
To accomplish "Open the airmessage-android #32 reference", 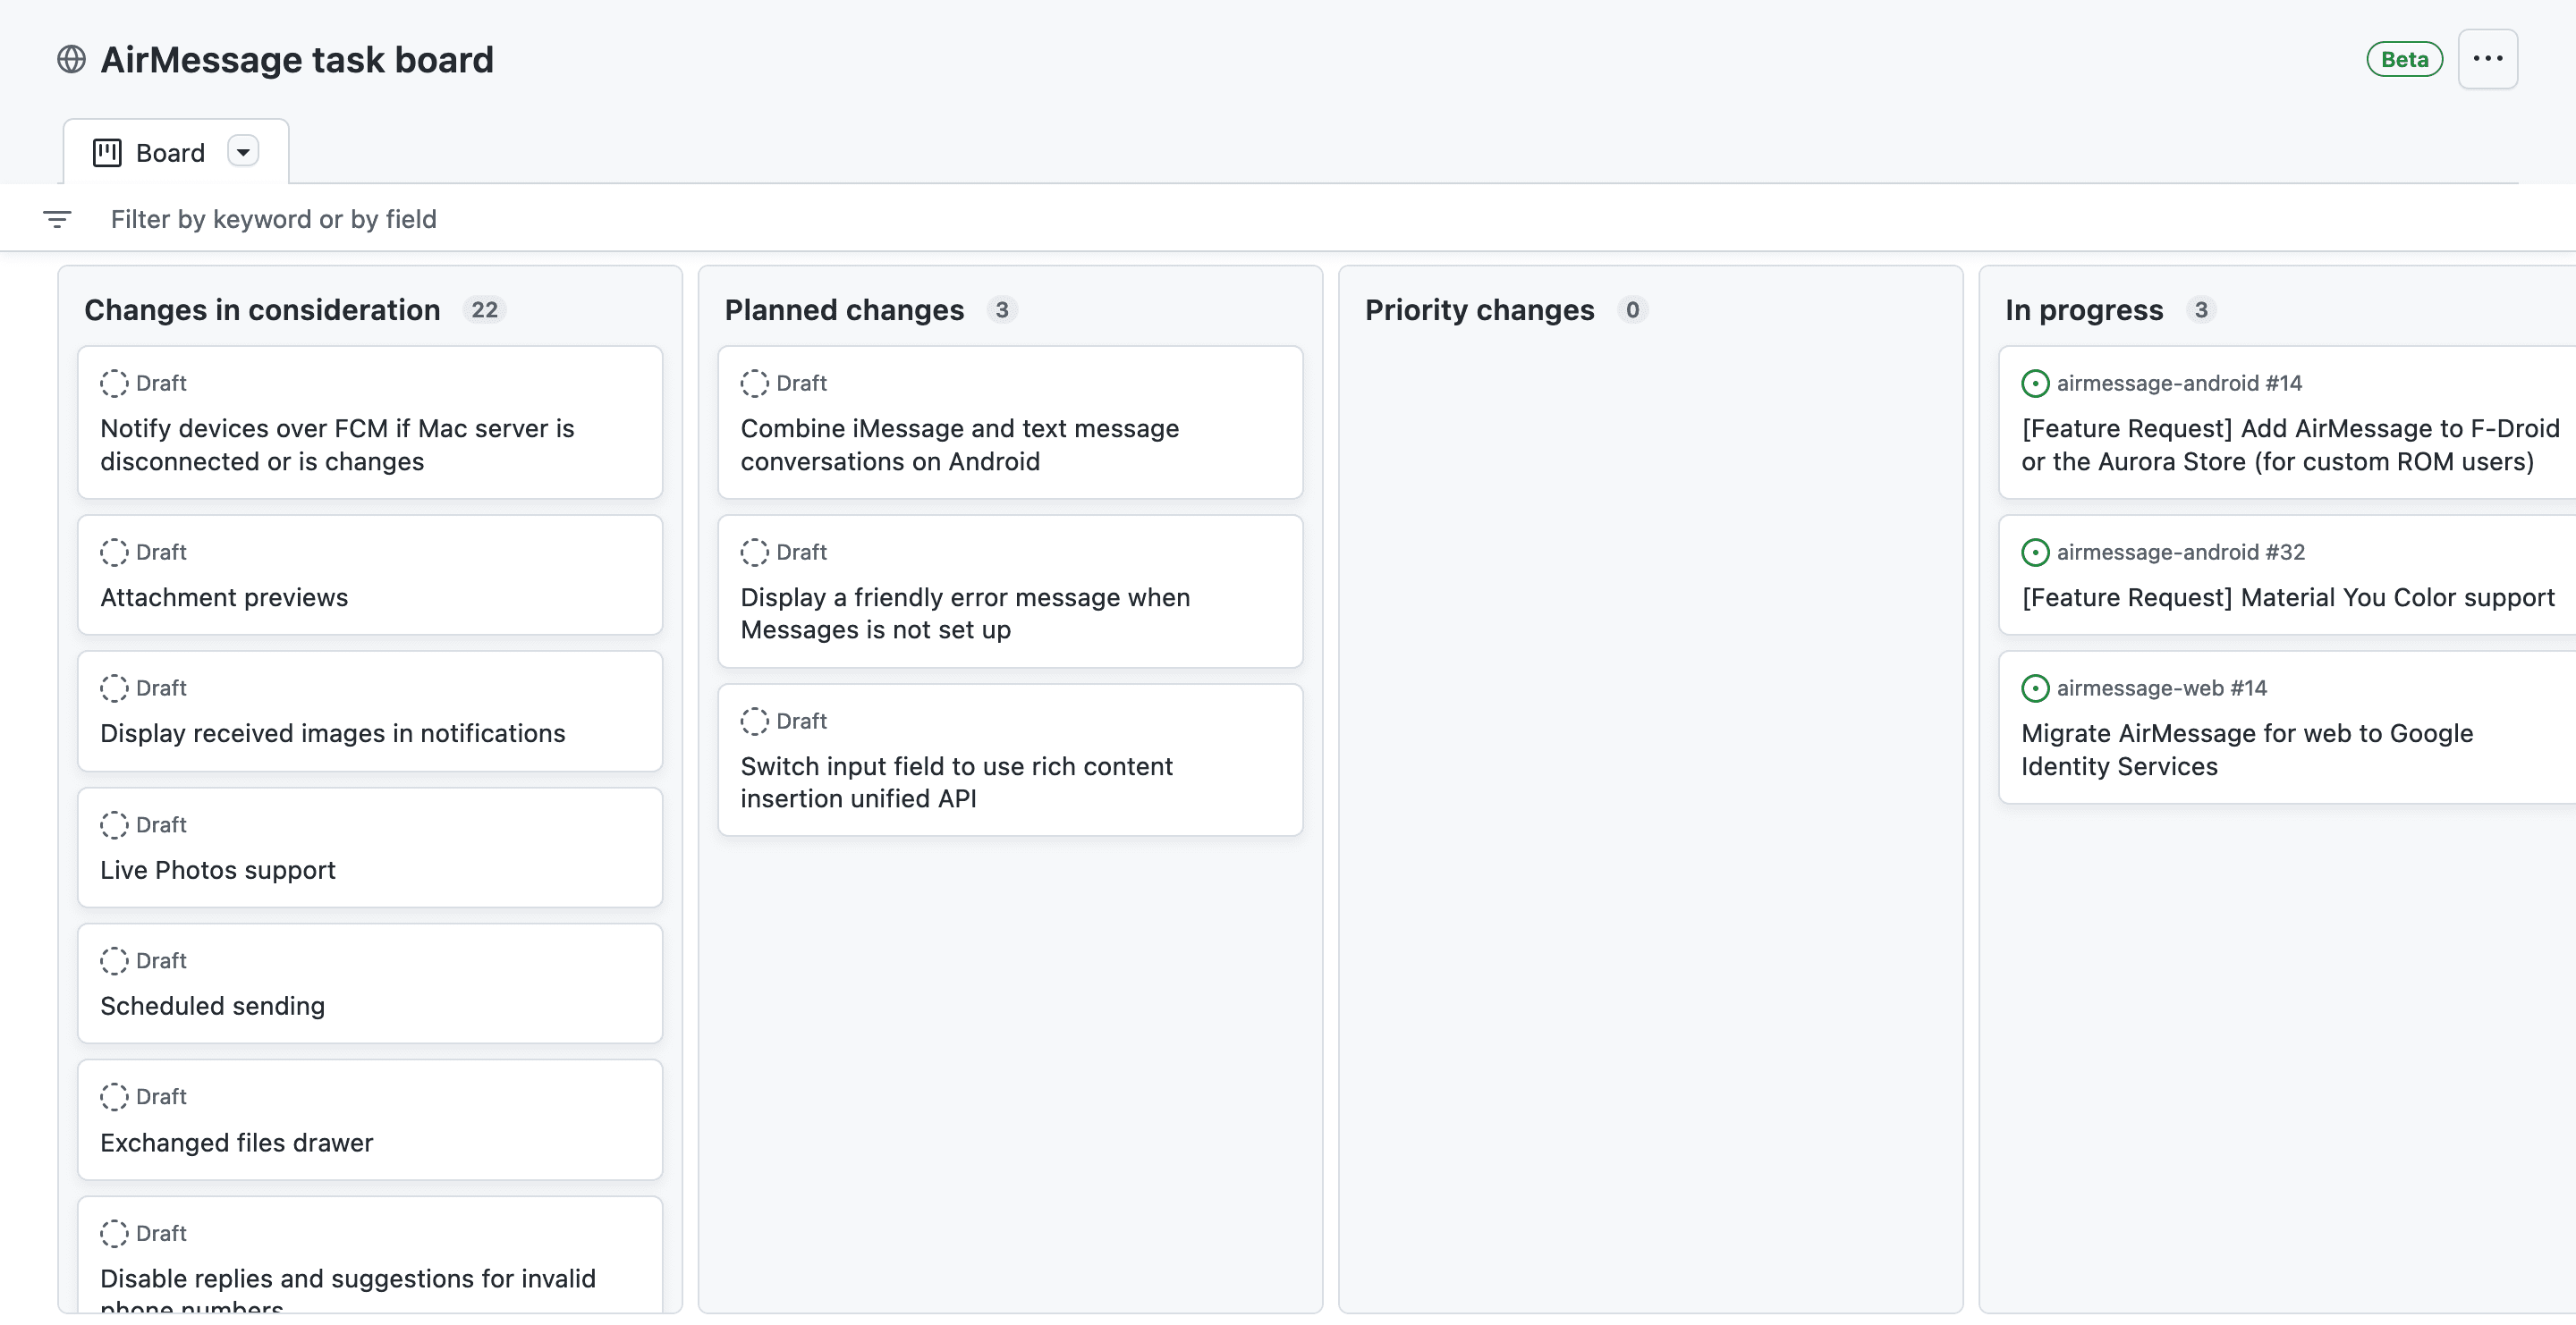I will (2181, 552).
